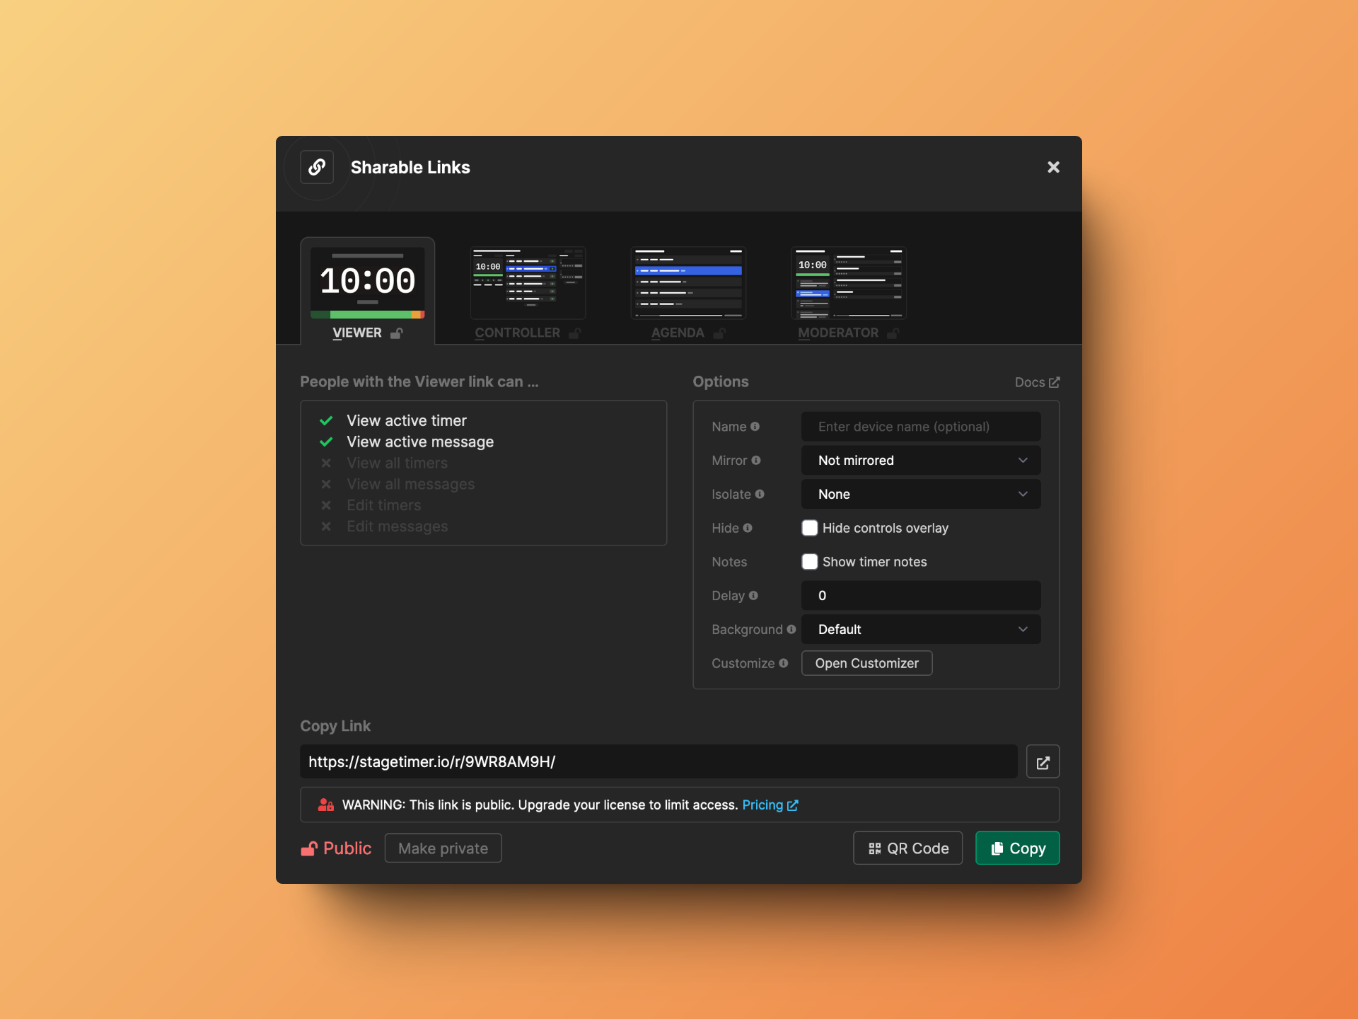Enable Show timer notes checkbox
The image size is (1358, 1019).
pos(809,562)
